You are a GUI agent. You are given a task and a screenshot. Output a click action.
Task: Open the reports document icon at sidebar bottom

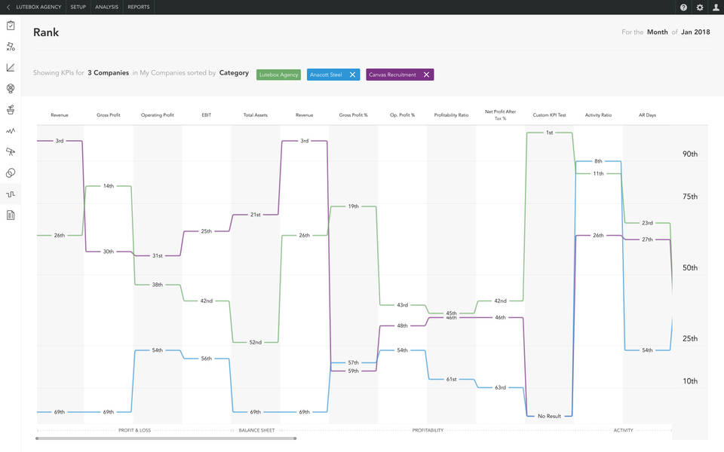pyautogui.click(x=11, y=214)
